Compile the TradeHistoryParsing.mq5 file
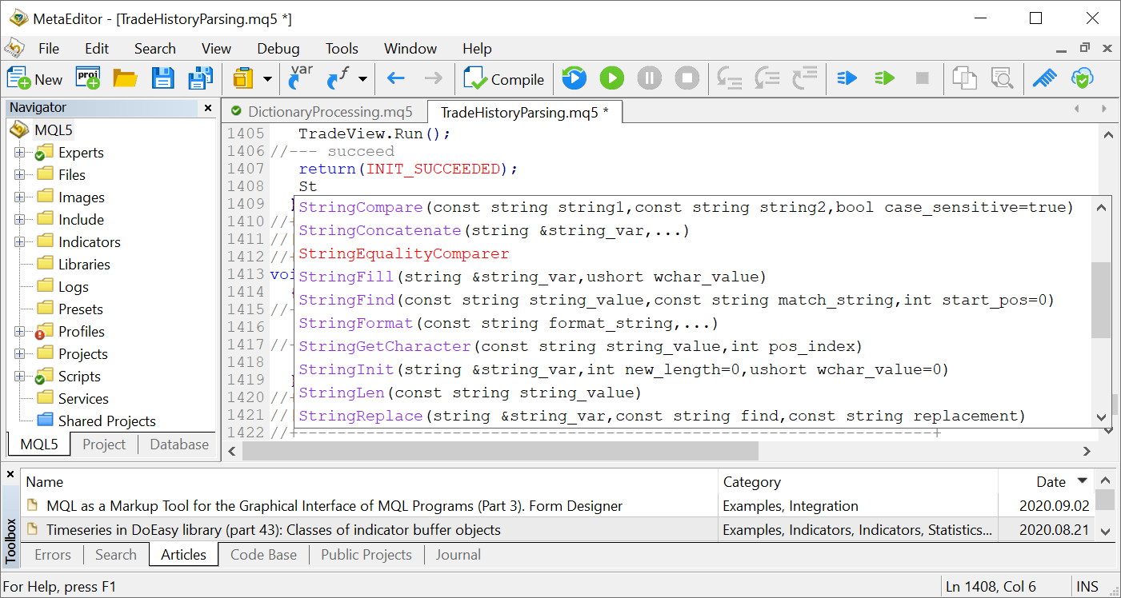The image size is (1121, 598). 504,78
